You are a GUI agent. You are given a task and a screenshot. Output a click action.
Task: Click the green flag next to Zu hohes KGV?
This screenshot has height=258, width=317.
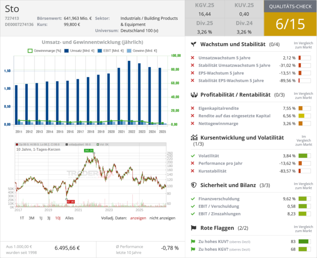[193, 249]
